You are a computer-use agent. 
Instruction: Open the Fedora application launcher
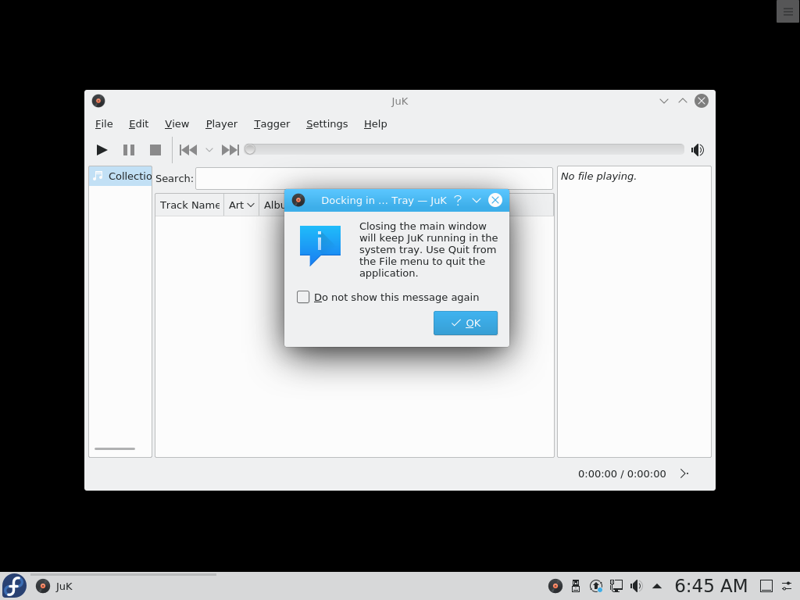14,586
